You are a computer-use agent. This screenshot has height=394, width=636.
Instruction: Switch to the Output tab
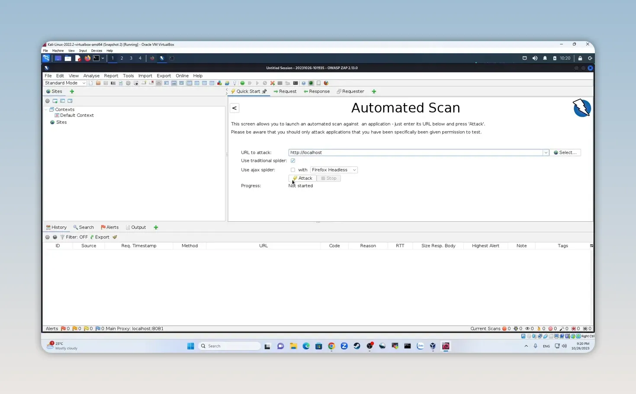point(136,227)
